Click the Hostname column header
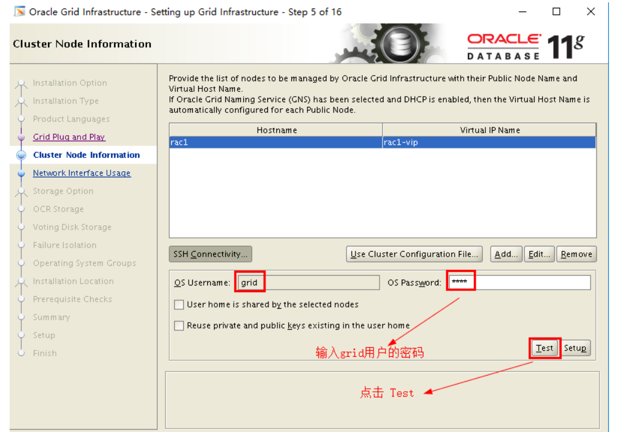630x441 pixels. coord(276,130)
